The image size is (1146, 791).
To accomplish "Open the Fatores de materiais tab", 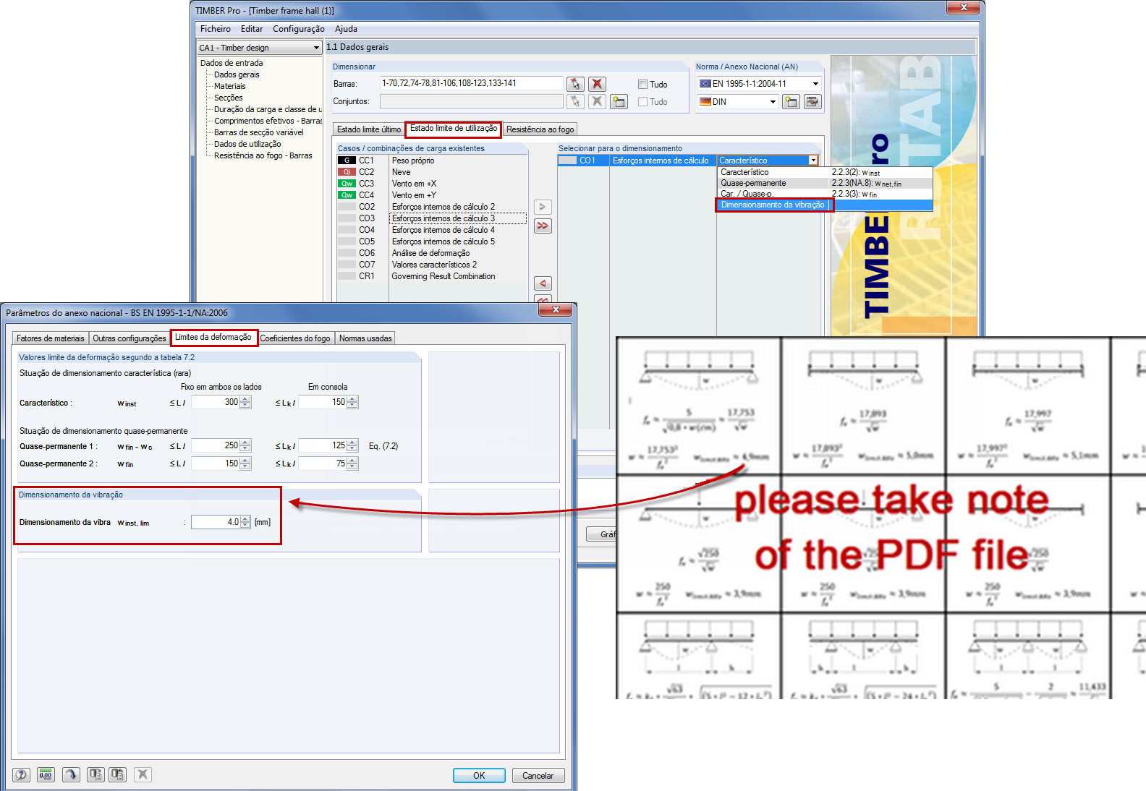I will point(51,338).
